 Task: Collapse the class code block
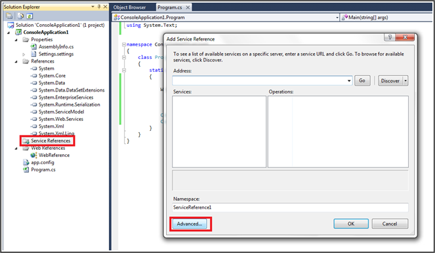[x=124, y=58]
